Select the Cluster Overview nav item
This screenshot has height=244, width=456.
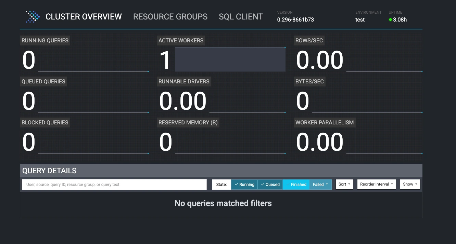click(x=84, y=17)
